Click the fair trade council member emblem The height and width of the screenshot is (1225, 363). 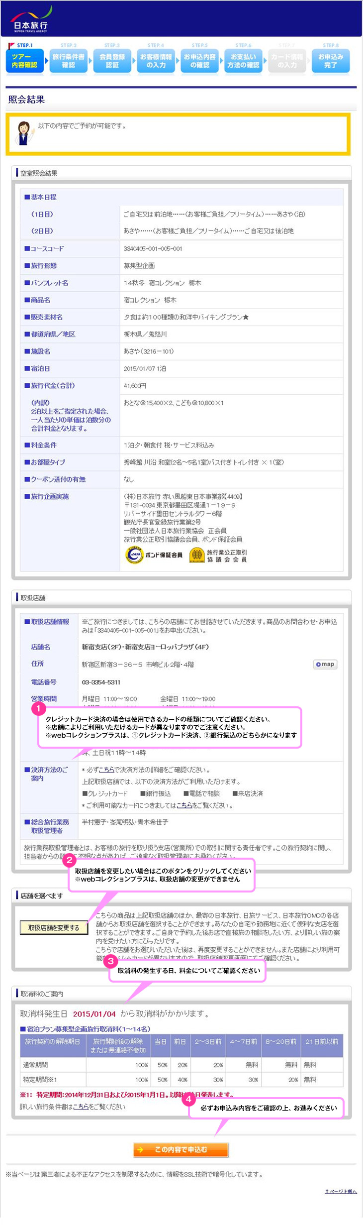[x=197, y=555]
